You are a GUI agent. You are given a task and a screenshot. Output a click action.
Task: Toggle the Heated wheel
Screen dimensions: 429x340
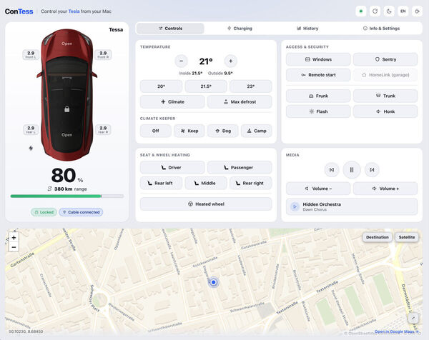[x=206, y=204]
